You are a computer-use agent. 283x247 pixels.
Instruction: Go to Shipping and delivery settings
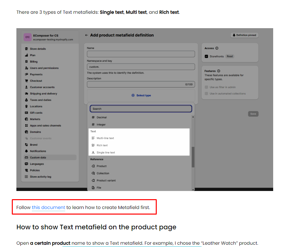click(x=43, y=94)
